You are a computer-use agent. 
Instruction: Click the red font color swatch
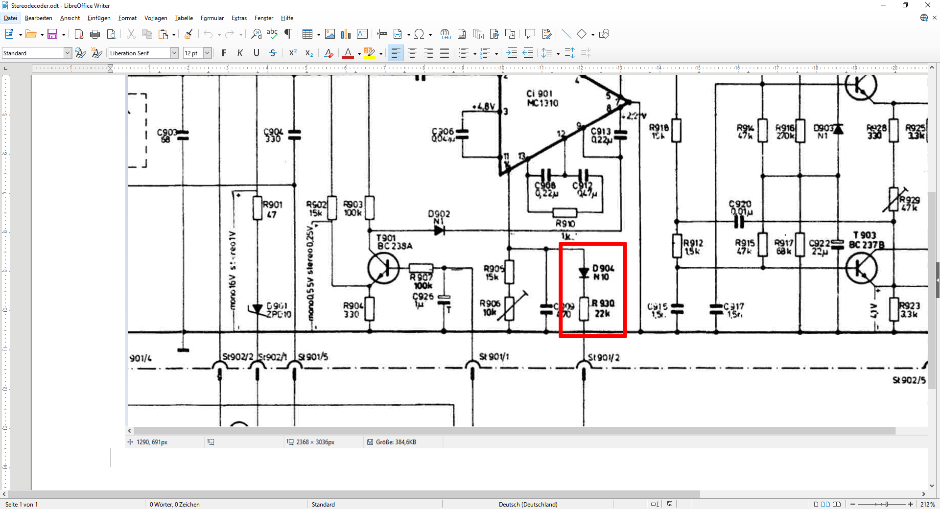click(348, 53)
